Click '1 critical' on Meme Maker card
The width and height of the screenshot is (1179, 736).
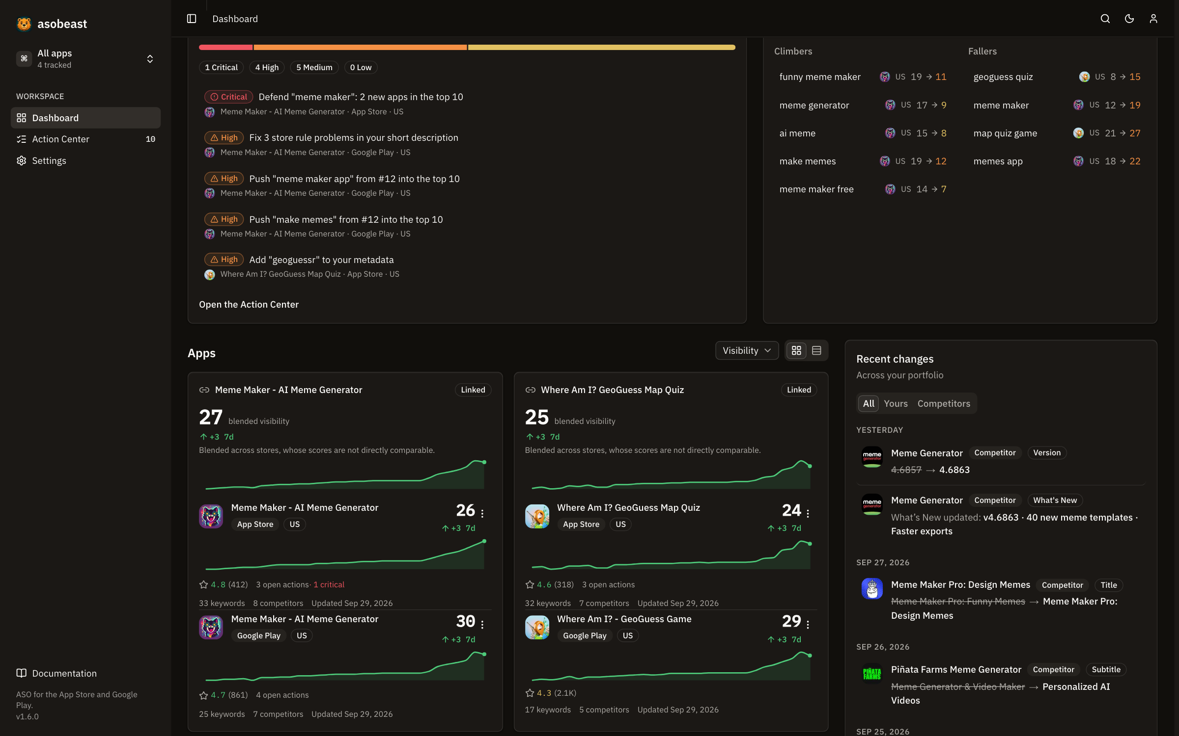tap(329, 584)
